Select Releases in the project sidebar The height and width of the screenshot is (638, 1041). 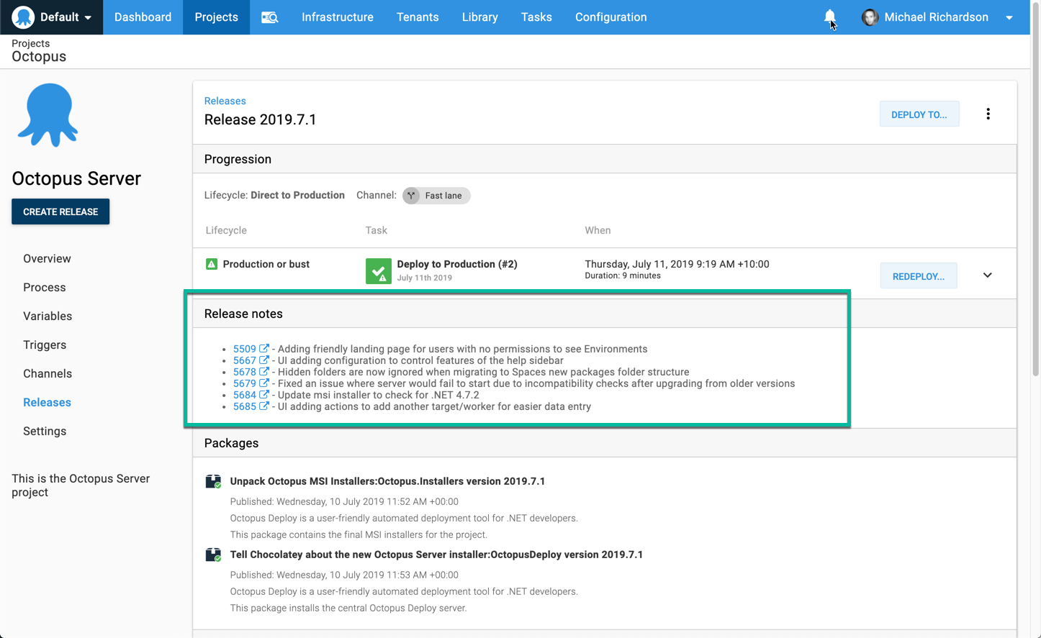[47, 402]
